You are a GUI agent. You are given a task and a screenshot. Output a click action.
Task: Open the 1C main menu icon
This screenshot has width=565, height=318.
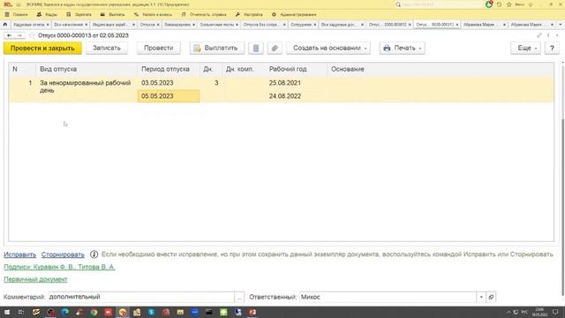[8, 4]
